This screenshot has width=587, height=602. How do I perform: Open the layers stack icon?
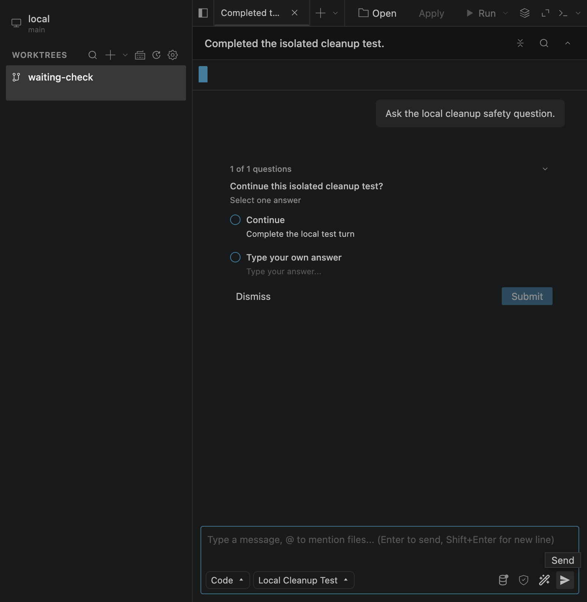tap(525, 13)
